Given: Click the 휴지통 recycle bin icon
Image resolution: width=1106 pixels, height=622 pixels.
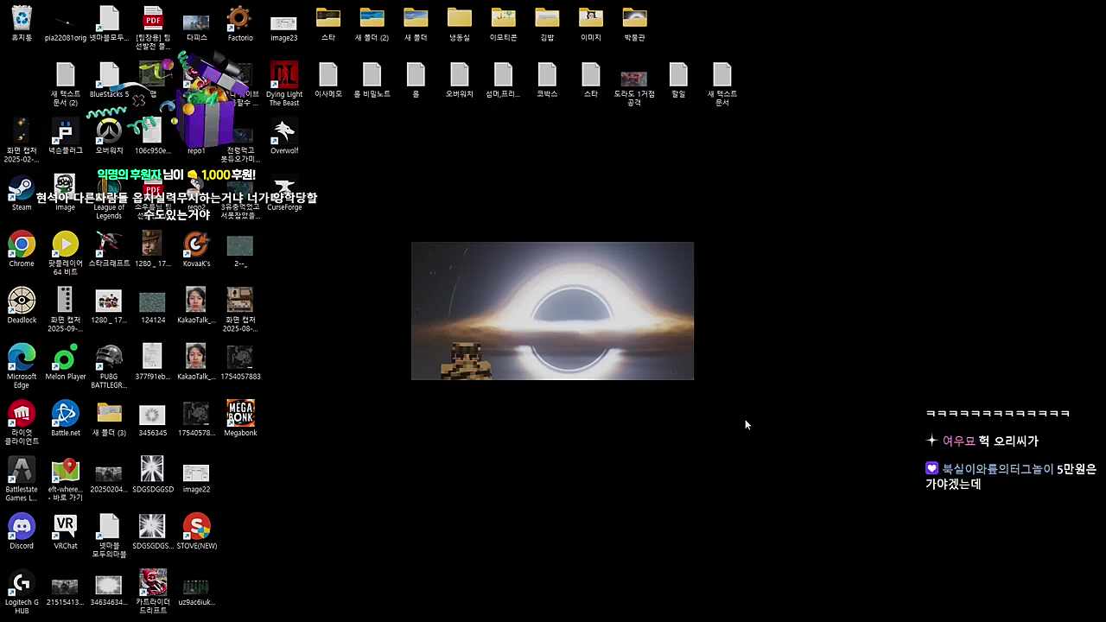Looking at the screenshot, I should (22, 19).
